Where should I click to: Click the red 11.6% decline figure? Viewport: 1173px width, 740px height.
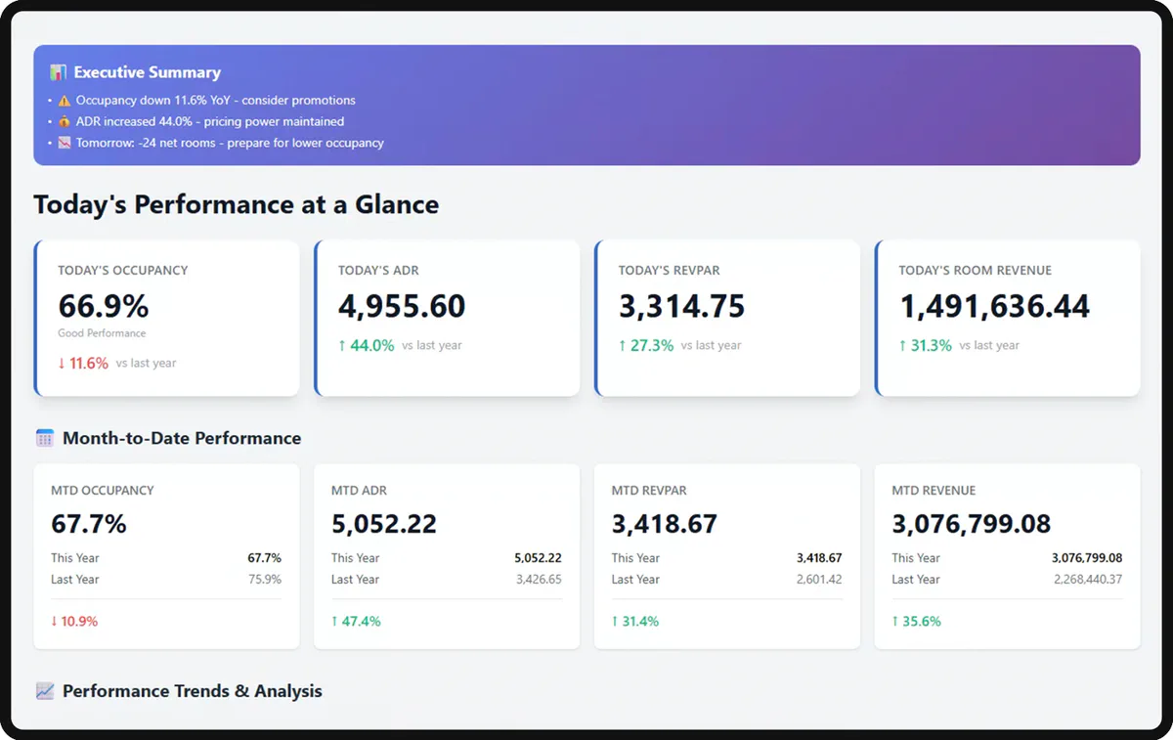pyautogui.click(x=83, y=364)
